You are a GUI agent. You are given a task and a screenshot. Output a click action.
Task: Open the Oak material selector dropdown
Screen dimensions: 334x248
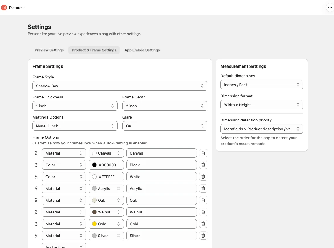click(x=106, y=200)
